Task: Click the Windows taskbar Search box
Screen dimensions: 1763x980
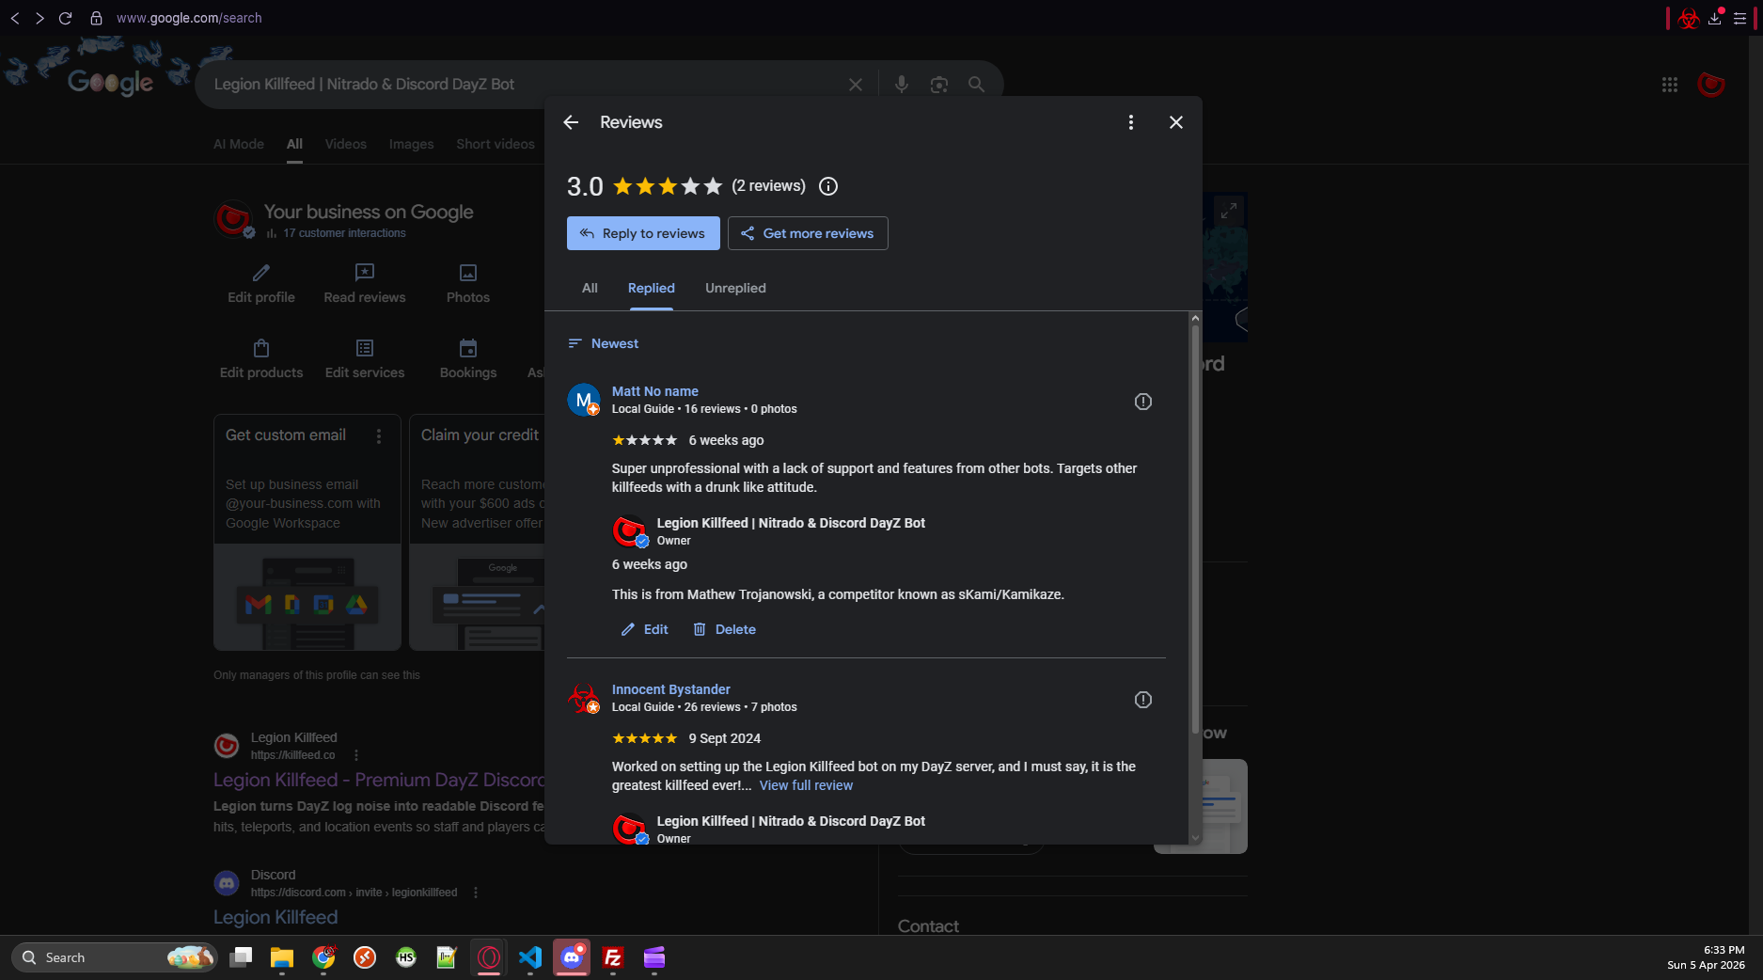Action: coord(113,957)
